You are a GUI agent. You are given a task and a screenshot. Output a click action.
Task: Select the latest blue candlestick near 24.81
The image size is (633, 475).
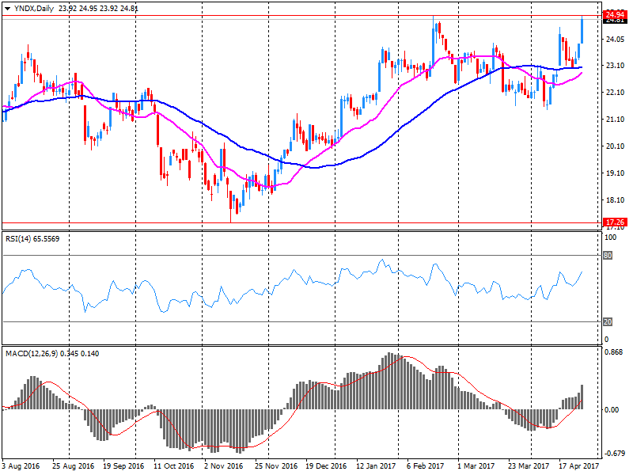tap(582, 31)
